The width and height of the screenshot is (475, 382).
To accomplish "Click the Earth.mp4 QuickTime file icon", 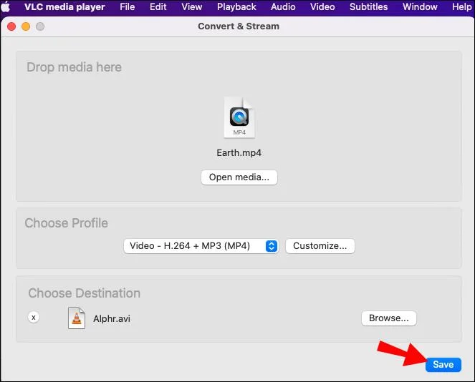I will 239,117.
